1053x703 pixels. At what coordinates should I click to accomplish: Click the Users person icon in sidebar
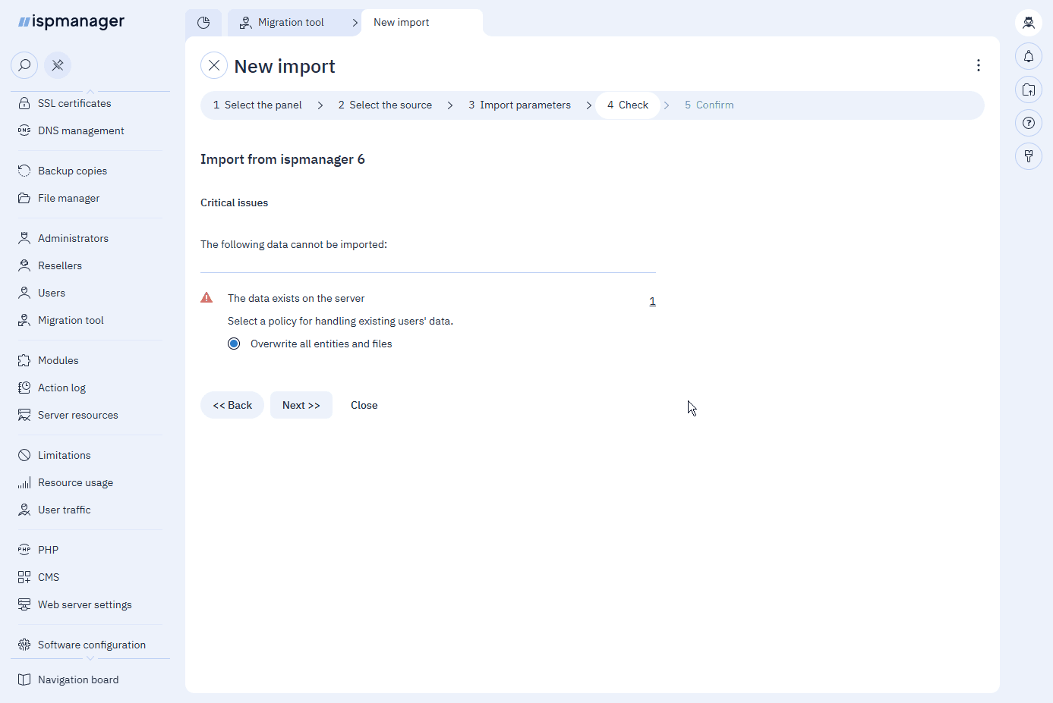coord(24,293)
